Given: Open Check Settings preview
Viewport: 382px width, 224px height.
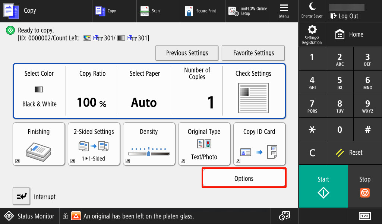Looking at the screenshot, I should point(253,91).
